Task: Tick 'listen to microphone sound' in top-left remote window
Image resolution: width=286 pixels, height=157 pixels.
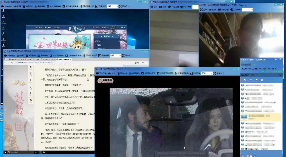Action: [x=64, y=6]
